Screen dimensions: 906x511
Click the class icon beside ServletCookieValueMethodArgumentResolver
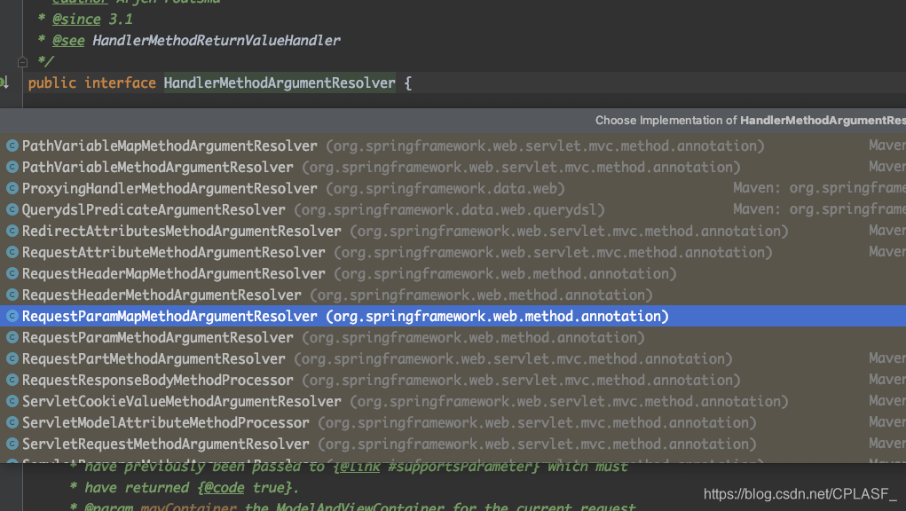(12, 401)
